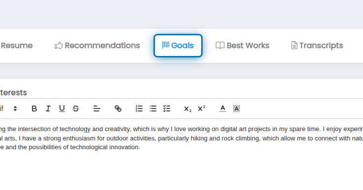Toggle underline formatting
This screenshot has width=363, height=190.
tap(62, 109)
